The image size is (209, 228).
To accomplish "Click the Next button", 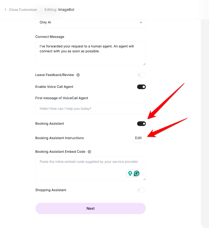I will [x=90, y=208].
